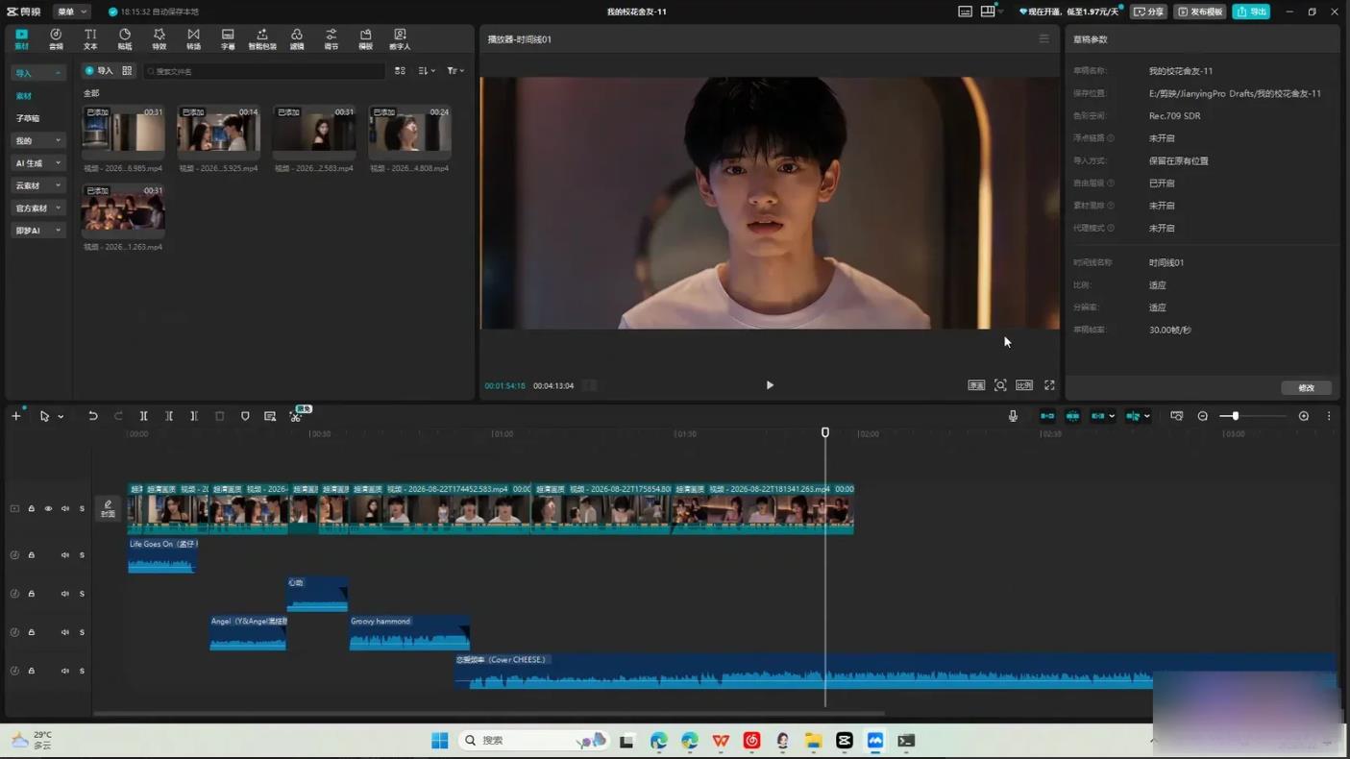Viewport: 1350px width, 759px height.
Task: Open the 转场 transitions panel
Action: pos(193,38)
